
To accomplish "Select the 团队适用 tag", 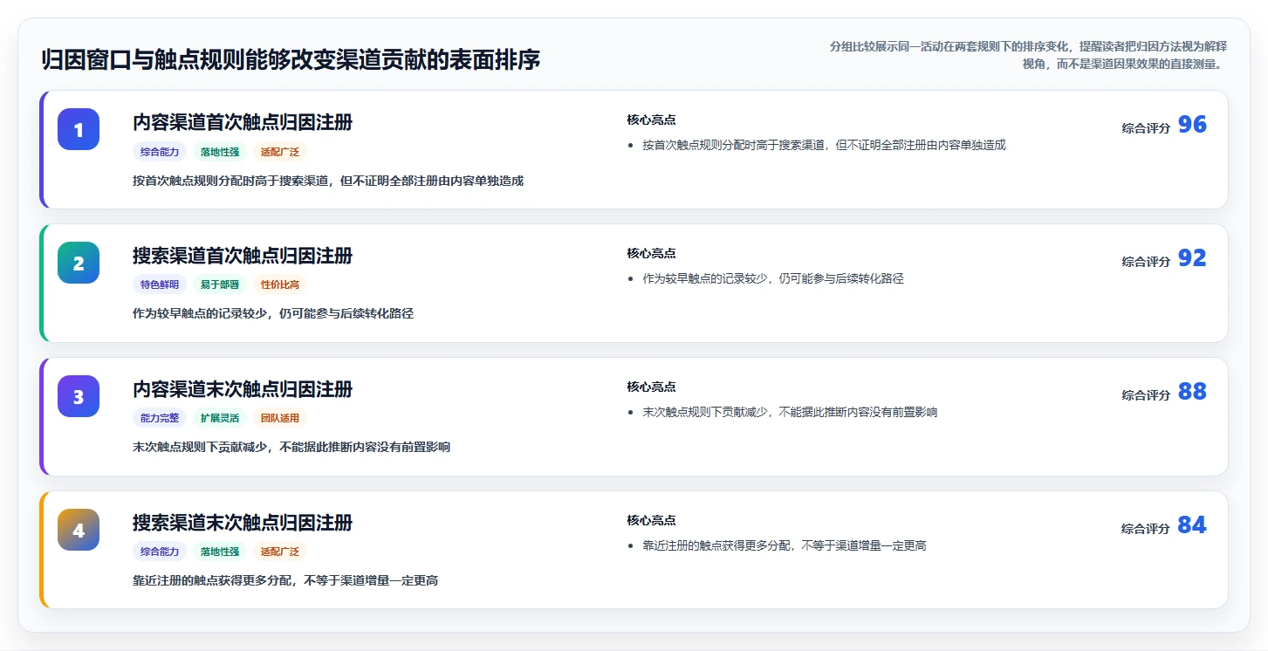I will coord(280,418).
